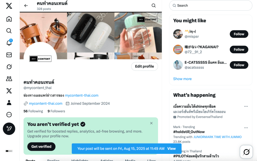Open the Profile person icon
Viewport: 257px width, 161px height.
pyautogui.click(x=9, y=103)
